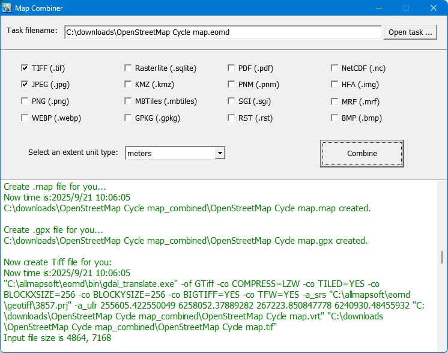Enable WEBP (.webp) output checkbox

click(x=25, y=118)
